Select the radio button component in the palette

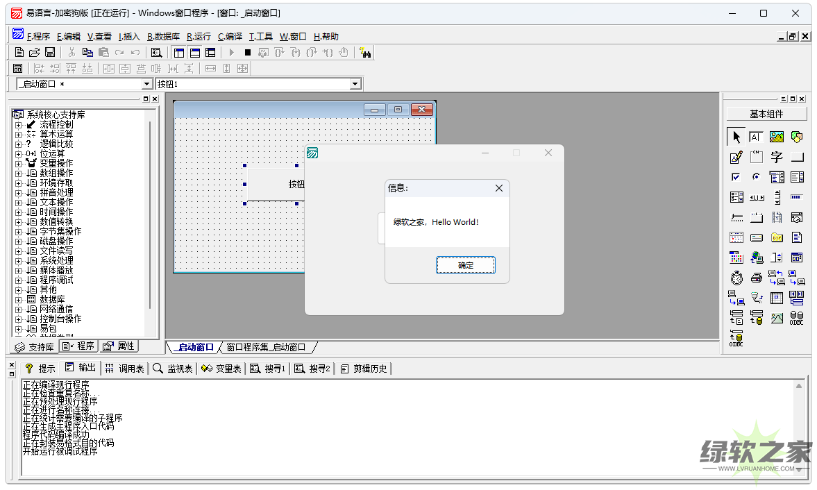(757, 178)
